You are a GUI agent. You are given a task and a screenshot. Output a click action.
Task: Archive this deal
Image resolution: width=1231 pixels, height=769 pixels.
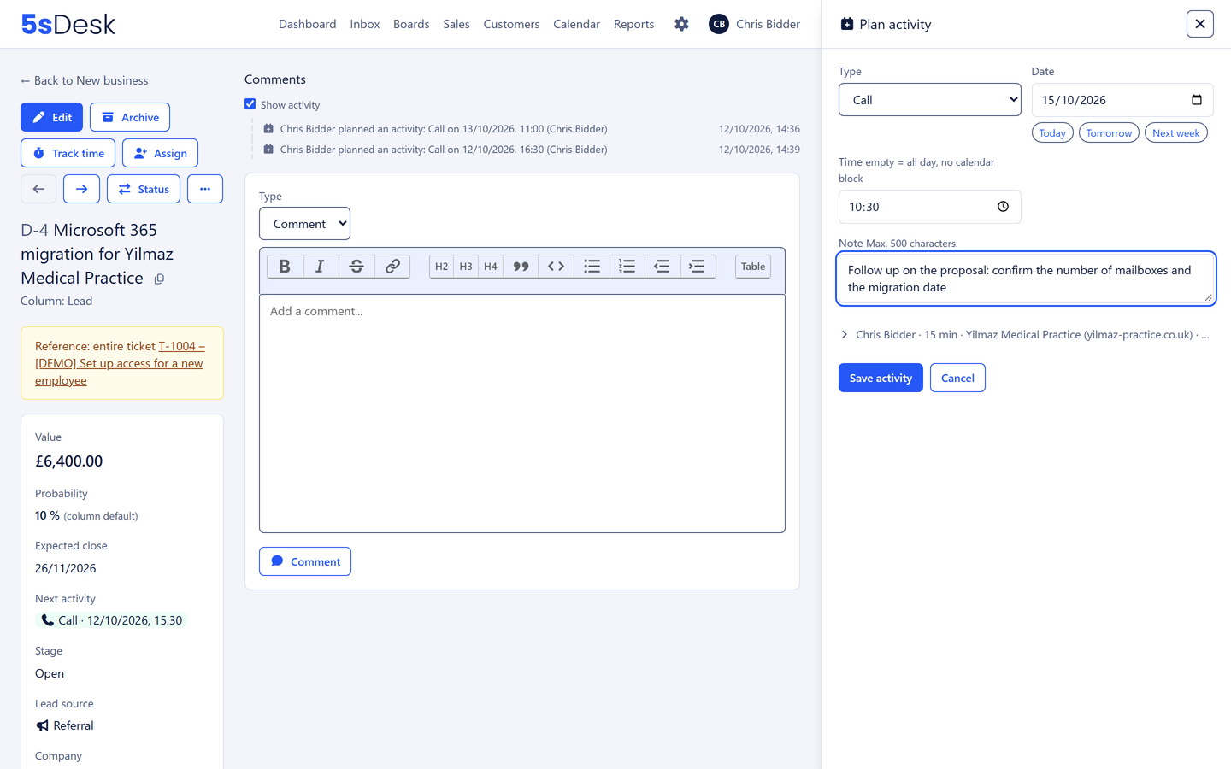click(130, 117)
